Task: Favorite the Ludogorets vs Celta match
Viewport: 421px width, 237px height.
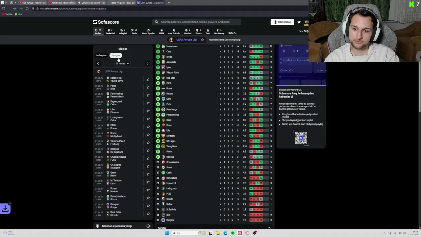Action: (x=148, y=119)
